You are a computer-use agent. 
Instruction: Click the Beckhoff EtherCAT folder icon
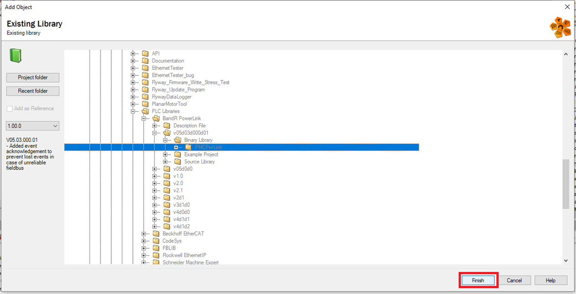point(156,234)
